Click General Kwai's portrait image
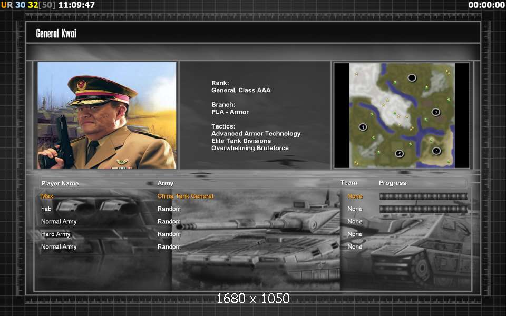 [107, 115]
